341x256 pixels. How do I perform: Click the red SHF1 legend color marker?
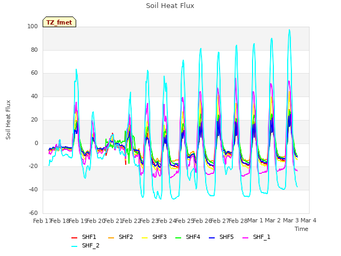pos(75,238)
